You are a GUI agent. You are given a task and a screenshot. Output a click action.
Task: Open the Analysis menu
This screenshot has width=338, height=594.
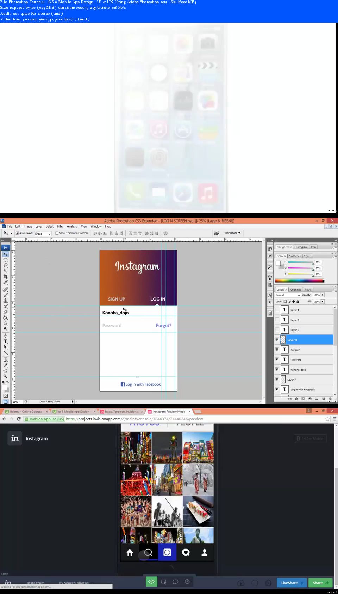[x=72, y=226]
